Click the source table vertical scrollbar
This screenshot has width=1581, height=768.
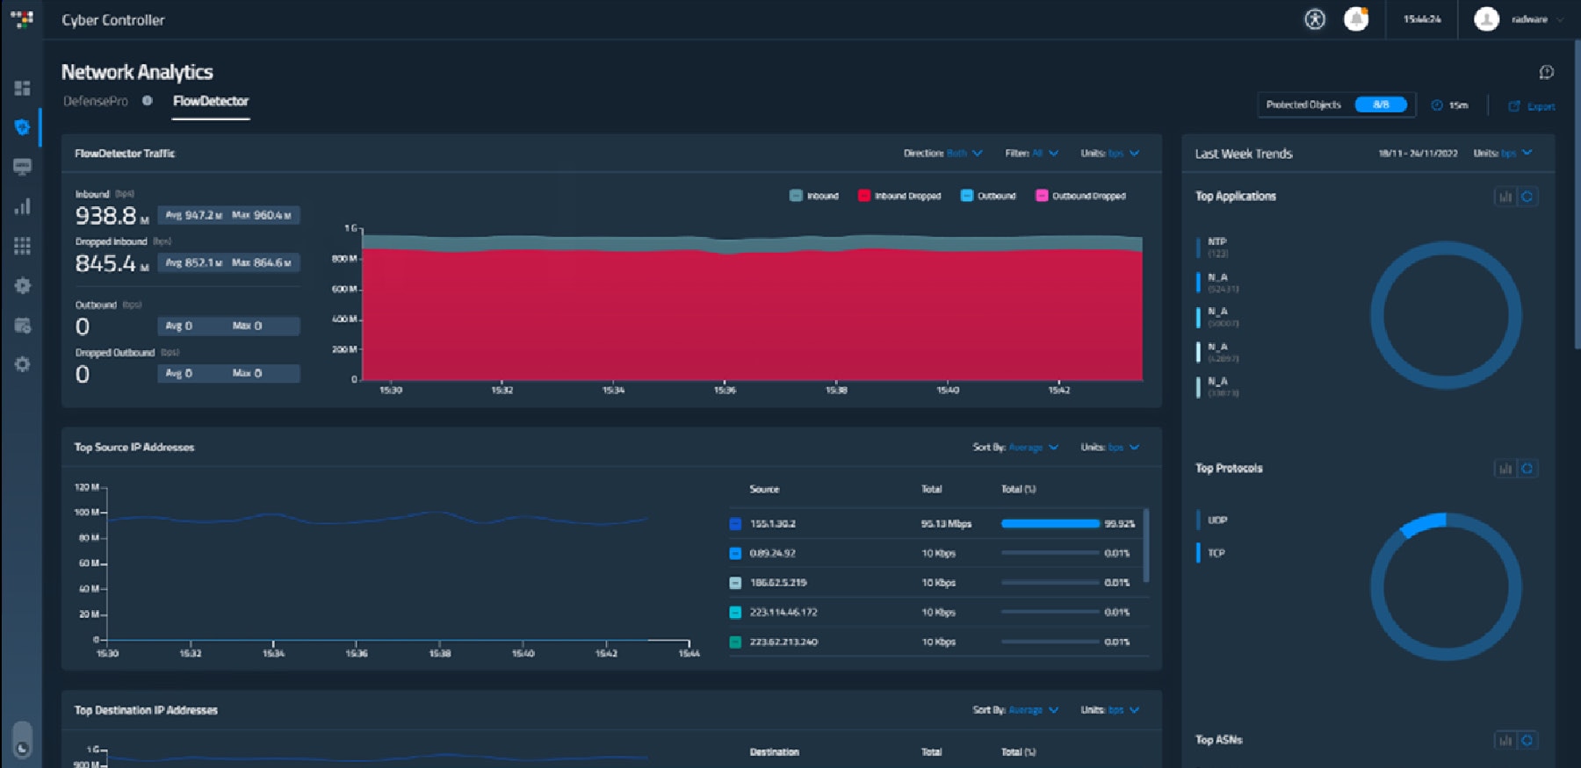click(x=1147, y=546)
